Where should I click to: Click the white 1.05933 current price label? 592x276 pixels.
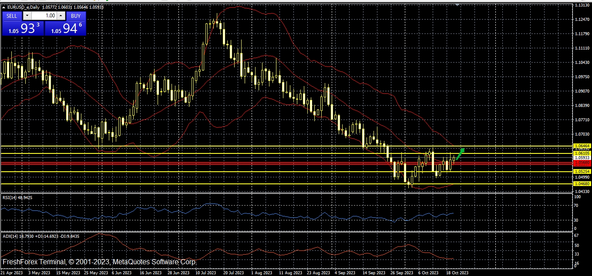[582, 158]
